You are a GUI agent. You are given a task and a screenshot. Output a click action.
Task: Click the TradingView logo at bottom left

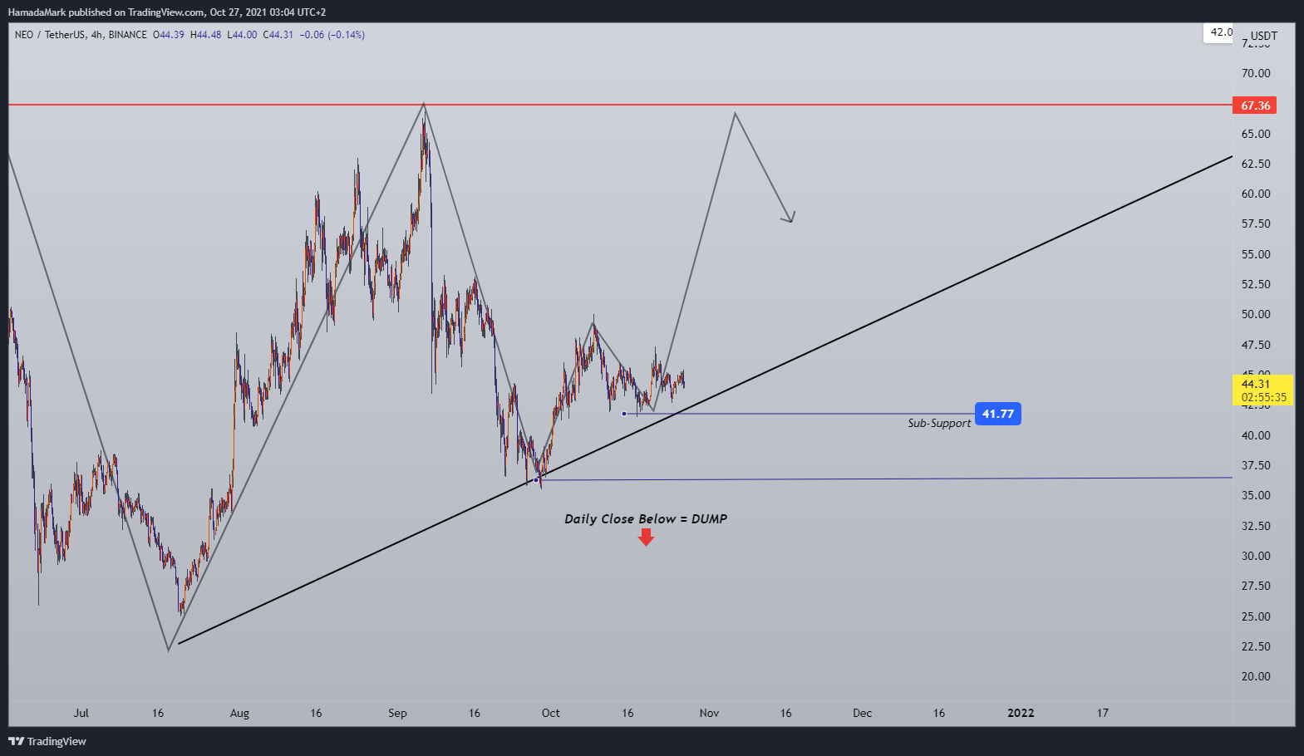[47, 741]
